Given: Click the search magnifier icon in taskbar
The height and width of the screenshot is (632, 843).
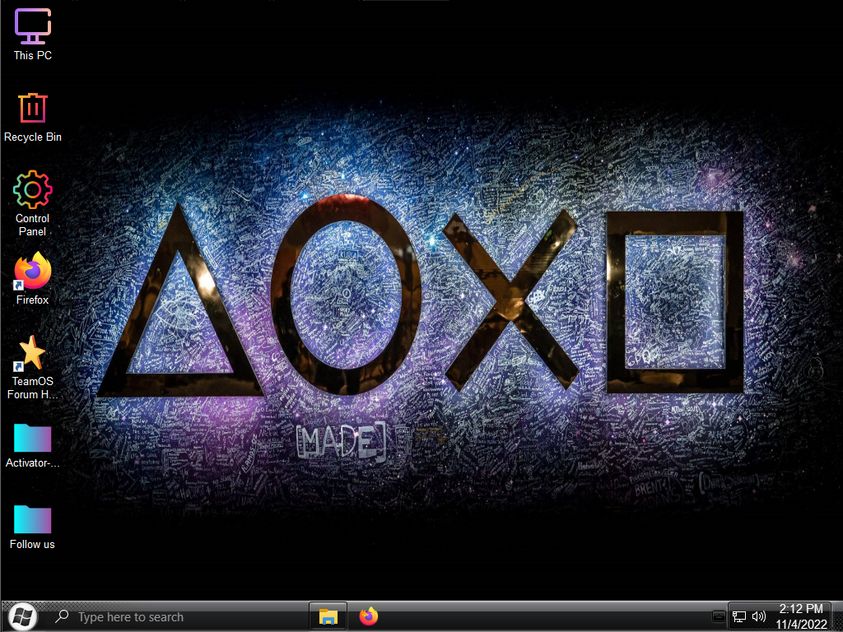Looking at the screenshot, I should (63, 616).
